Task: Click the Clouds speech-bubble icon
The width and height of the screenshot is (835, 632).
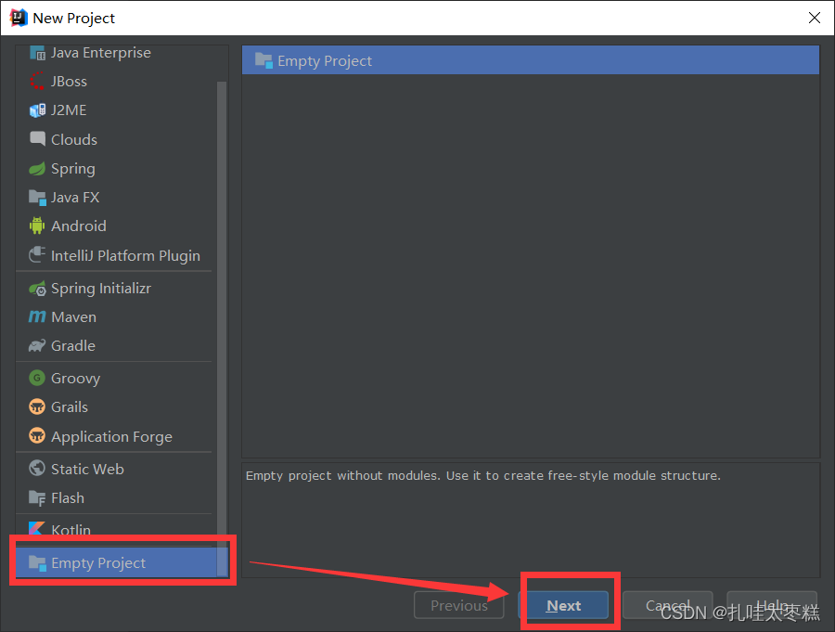Action: point(37,139)
